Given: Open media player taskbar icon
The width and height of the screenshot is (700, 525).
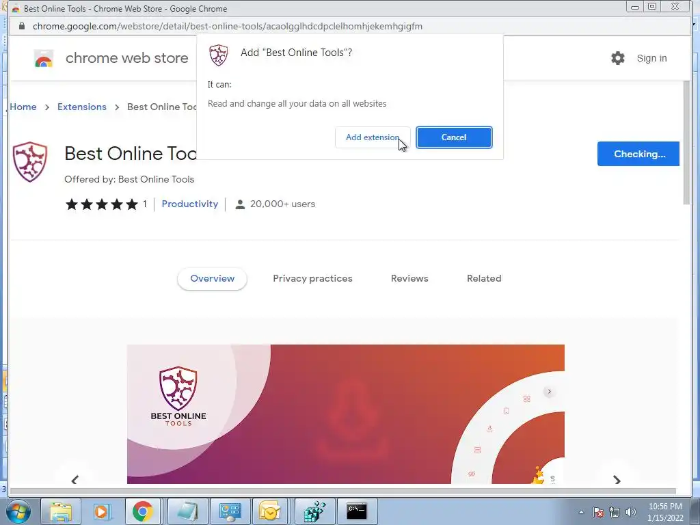Looking at the screenshot, I should coord(101,511).
